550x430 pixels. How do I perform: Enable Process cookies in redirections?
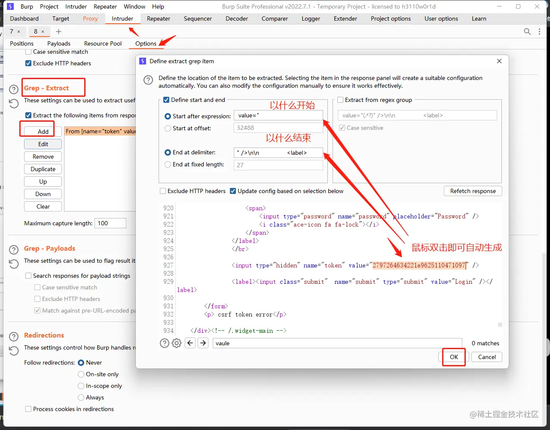(28, 409)
